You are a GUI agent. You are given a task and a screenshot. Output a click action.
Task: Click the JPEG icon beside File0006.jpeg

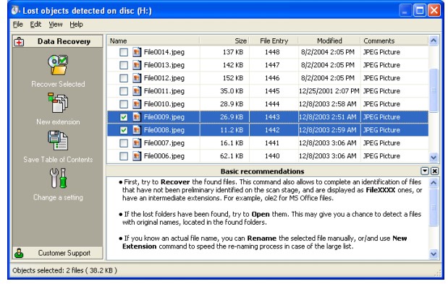pos(137,155)
